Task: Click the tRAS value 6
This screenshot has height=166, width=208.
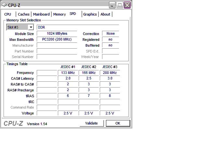Action: (68, 96)
